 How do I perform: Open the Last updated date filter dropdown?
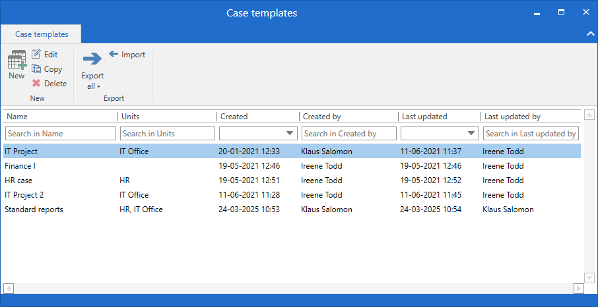471,134
